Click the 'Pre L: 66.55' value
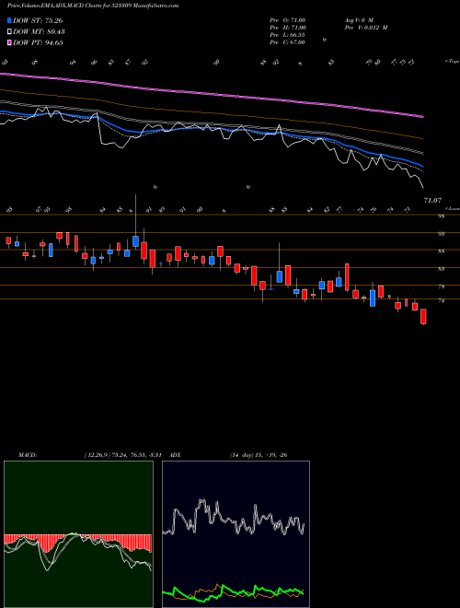Screen dimensions: 460x608 287,35
